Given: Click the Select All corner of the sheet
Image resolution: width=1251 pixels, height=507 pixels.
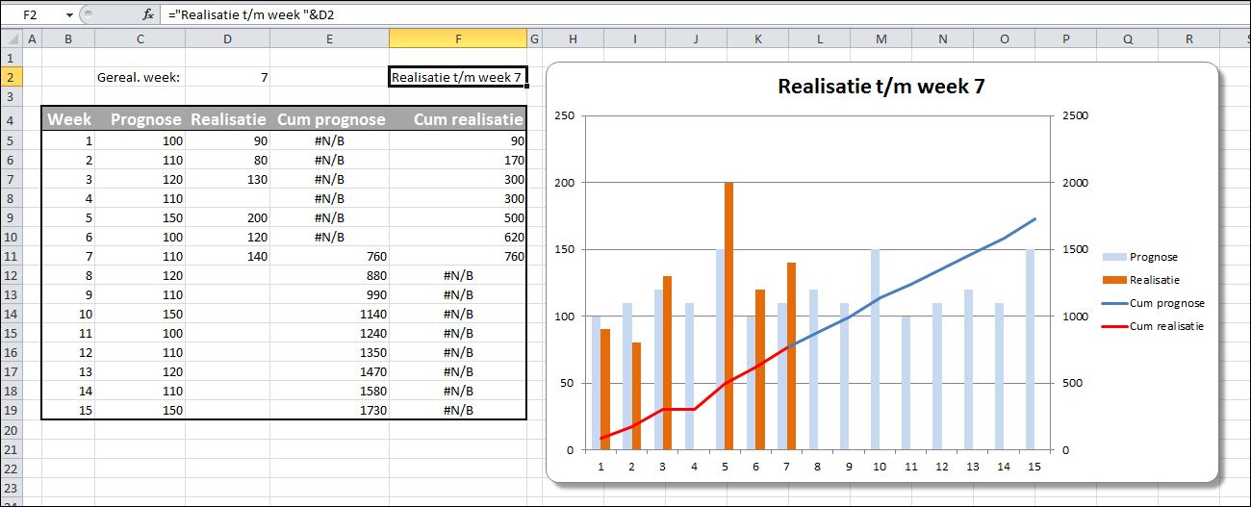Looking at the screenshot, I should pos(10,38).
